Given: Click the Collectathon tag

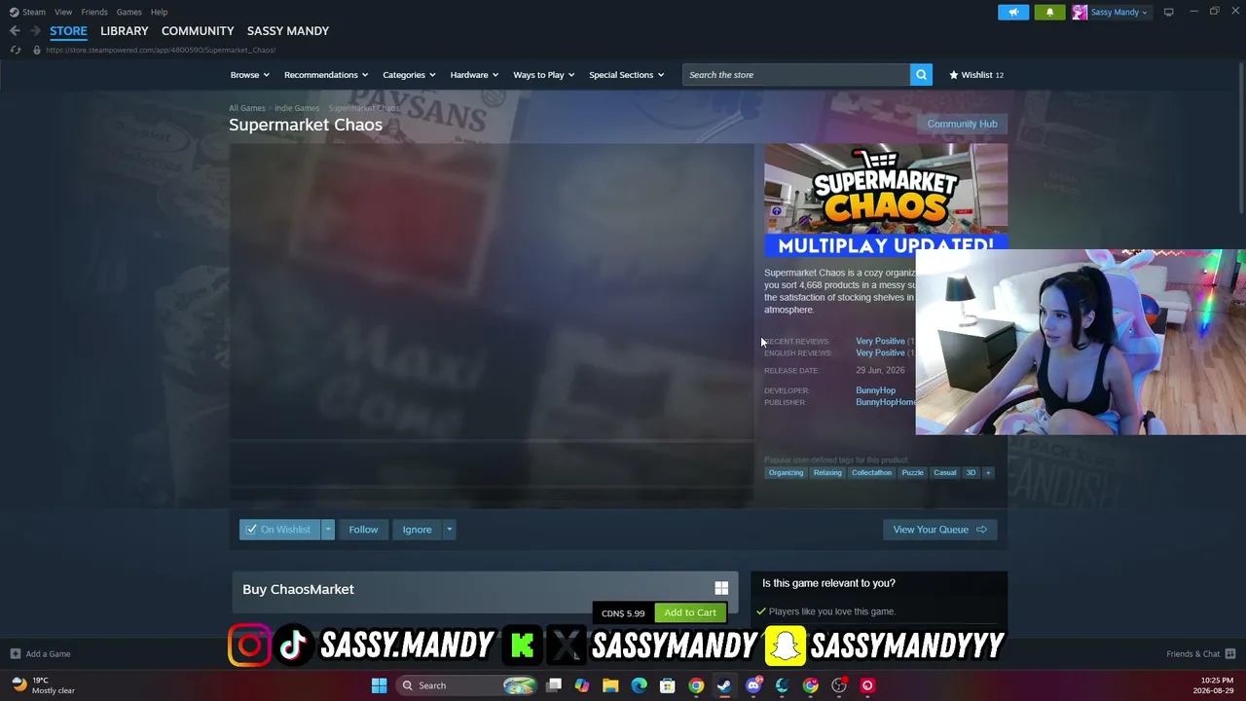Looking at the screenshot, I should pos(871,473).
